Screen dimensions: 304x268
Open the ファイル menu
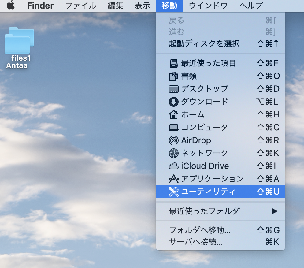tap(80, 6)
